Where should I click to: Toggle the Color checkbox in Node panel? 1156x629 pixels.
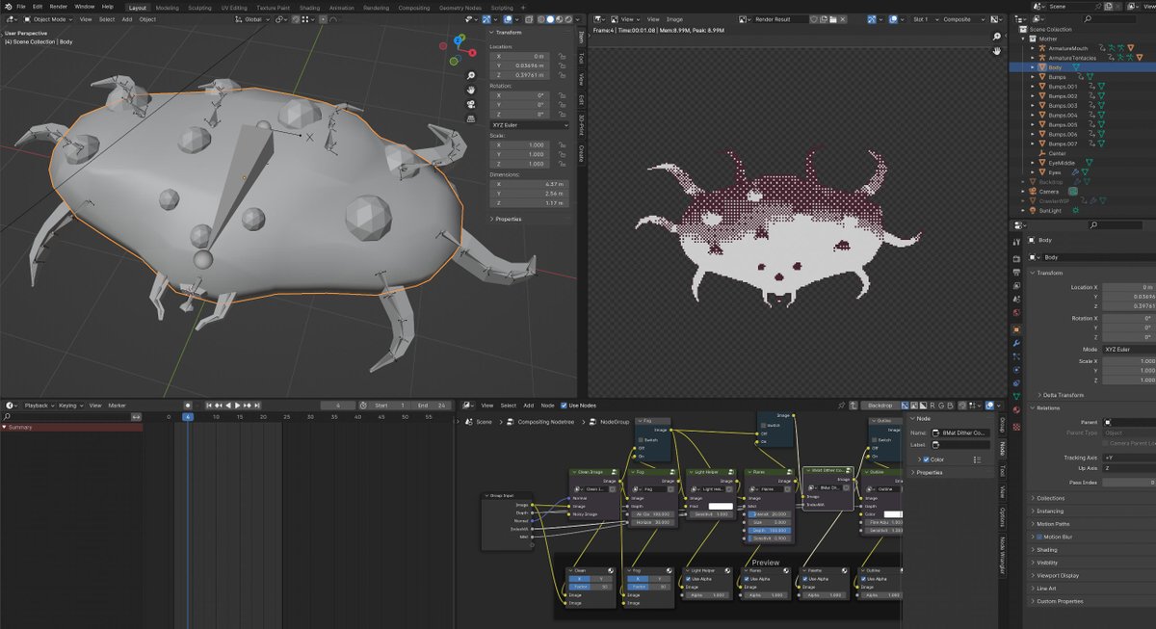[927, 459]
